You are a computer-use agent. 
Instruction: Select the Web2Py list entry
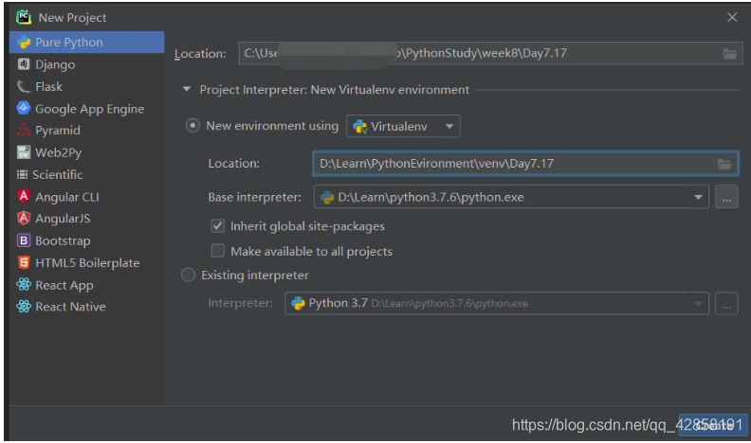point(86,152)
